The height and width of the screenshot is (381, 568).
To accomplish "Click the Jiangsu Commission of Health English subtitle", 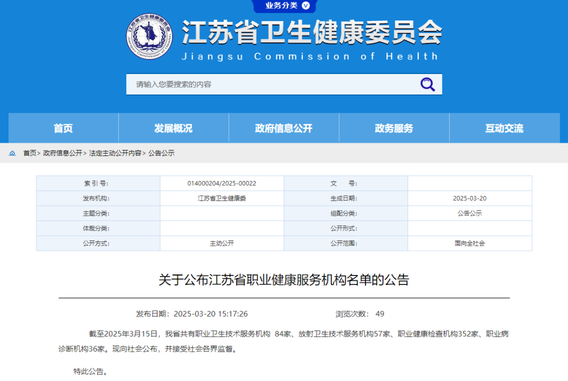I will 310,56.
